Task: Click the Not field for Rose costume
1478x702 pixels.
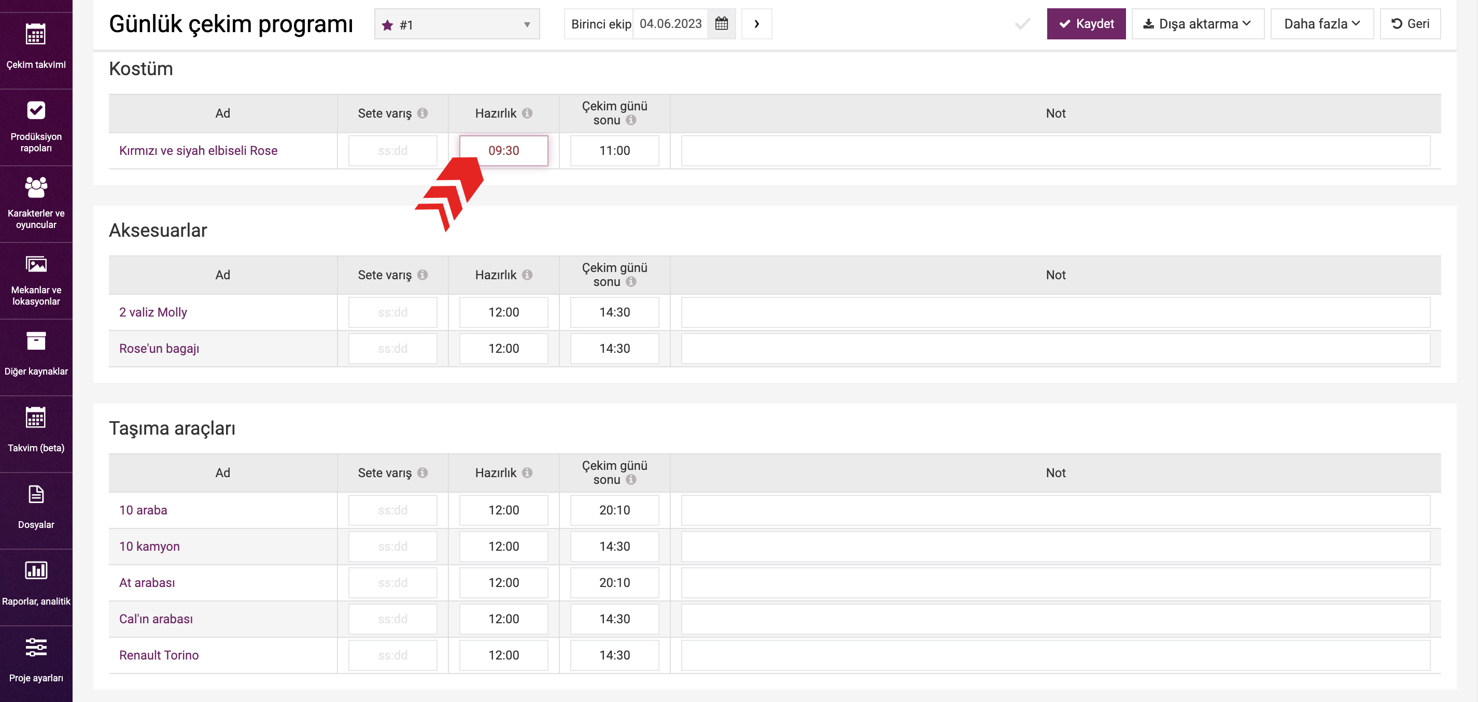Action: (x=1055, y=151)
